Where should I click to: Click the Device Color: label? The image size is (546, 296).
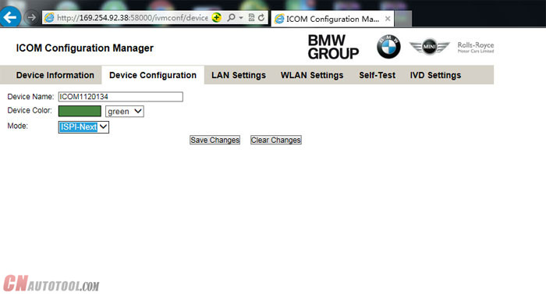pyautogui.click(x=30, y=111)
